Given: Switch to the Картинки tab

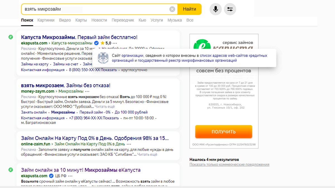Looking at the screenshot, I should click(x=46, y=20).
